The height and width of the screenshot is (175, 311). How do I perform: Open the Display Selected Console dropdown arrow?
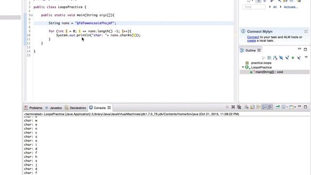pyautogui.click(x=287, y=107)
